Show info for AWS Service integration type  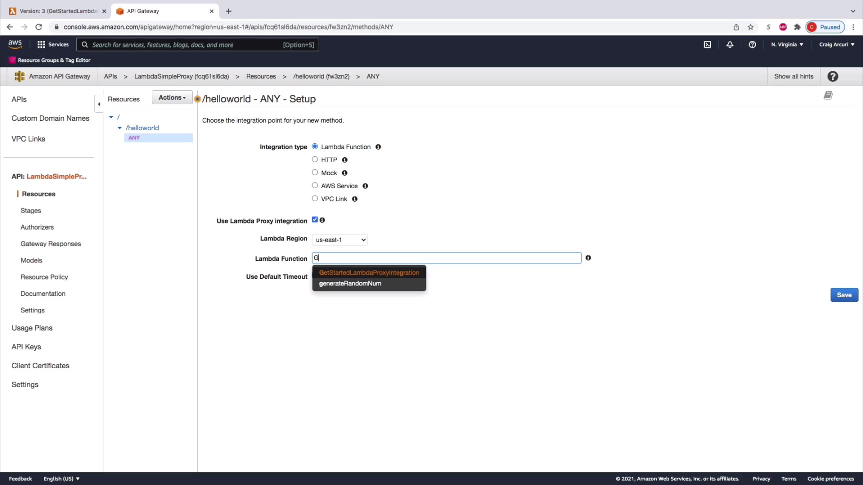365,186
